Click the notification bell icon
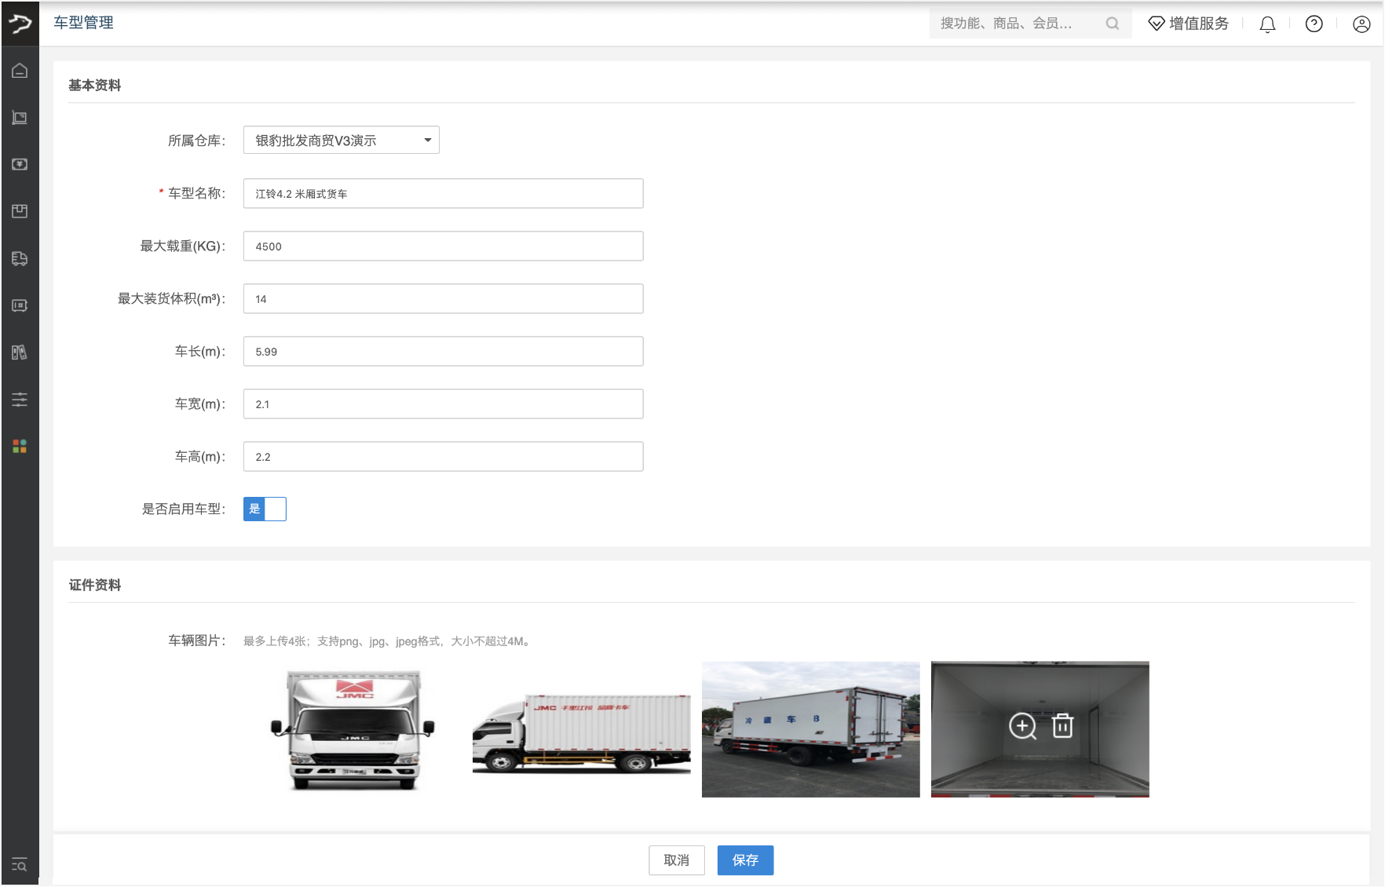The width and height of the screenshot is (1385, 887). tap(1267, 24)
